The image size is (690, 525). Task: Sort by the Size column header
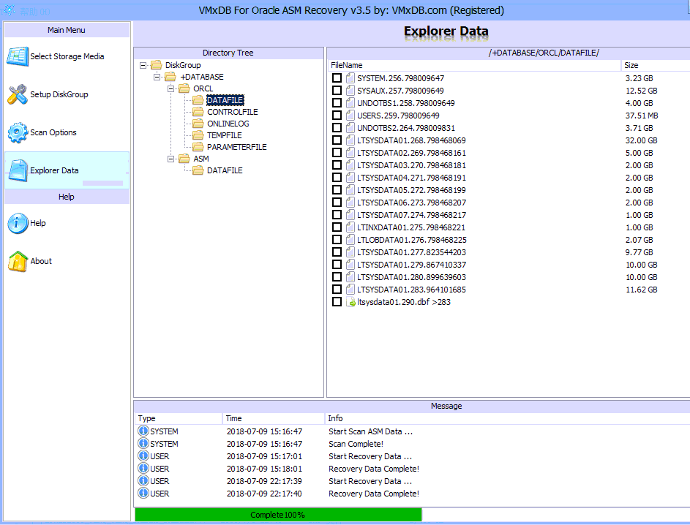pyautogui.click(x=656, y=65)
